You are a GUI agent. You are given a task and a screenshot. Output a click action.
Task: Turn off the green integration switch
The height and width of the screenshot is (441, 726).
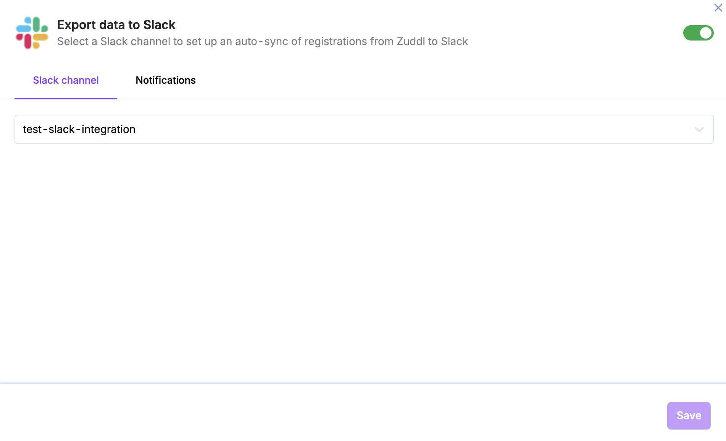click(698, 33)
